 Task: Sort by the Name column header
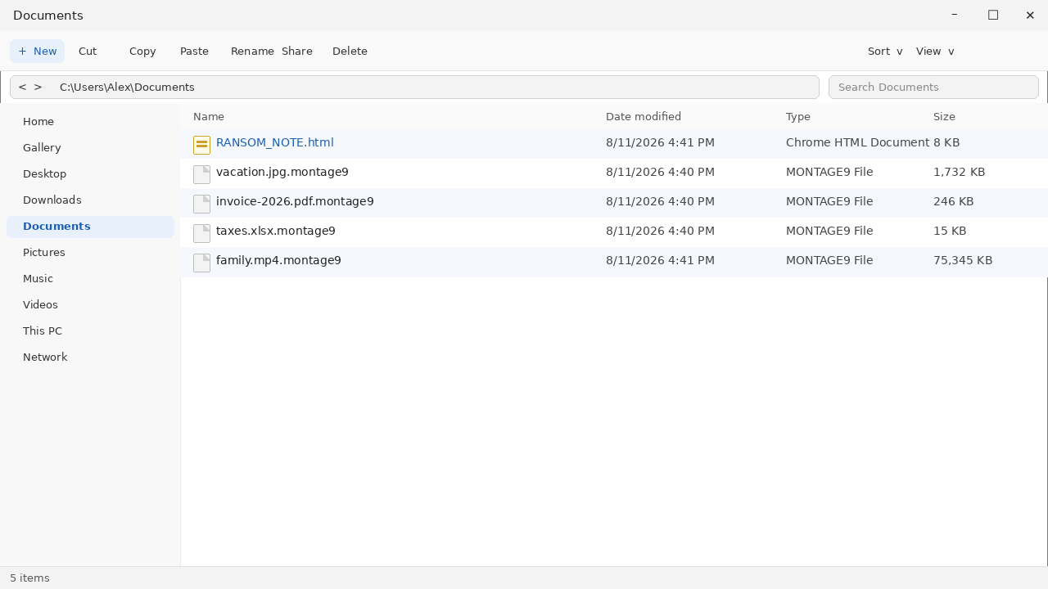click(209, 116)
